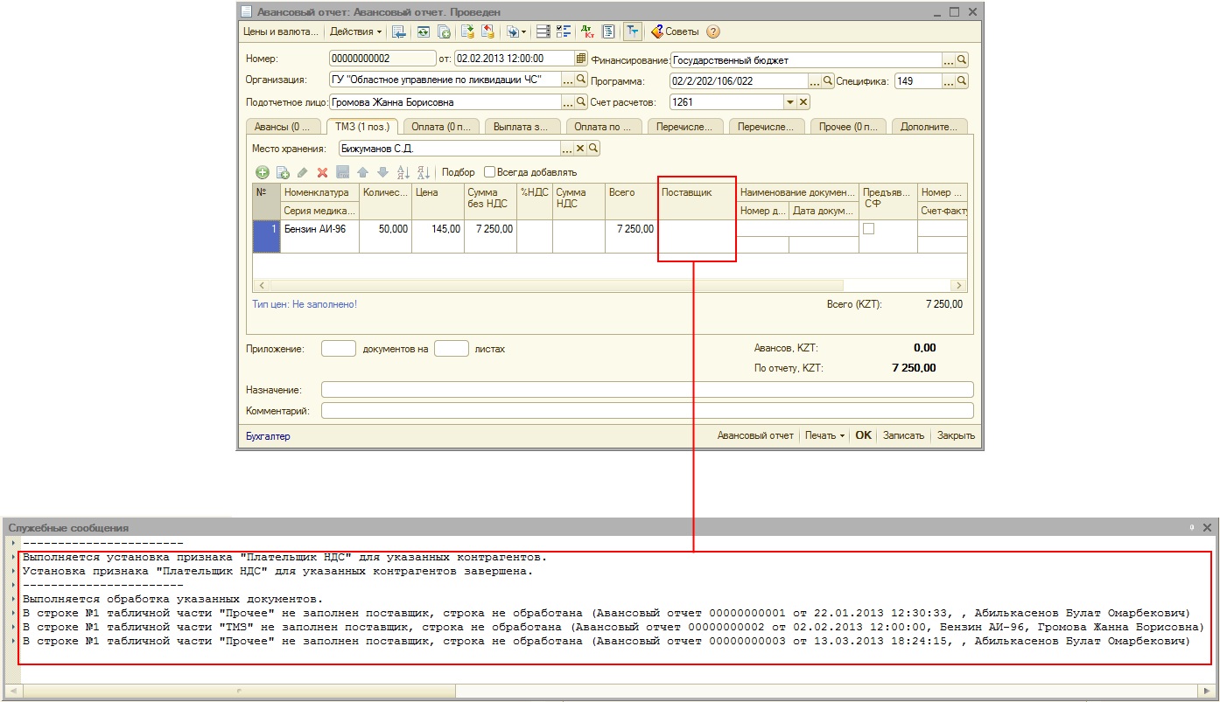Screen dimensions: 1220x702
Task: Open the Печать dropdown menu
Action: pyautogui.click(x=824, y=435)
